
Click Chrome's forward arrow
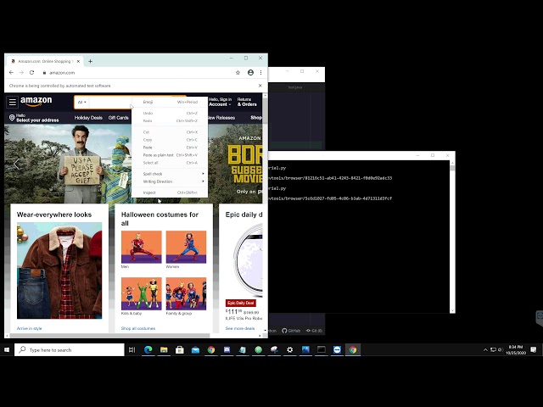(x=21, y=73)
